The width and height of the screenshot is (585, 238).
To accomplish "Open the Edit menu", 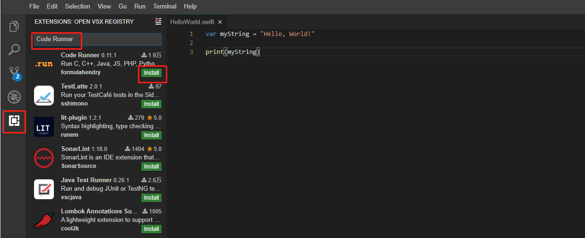I will point(52,7).
